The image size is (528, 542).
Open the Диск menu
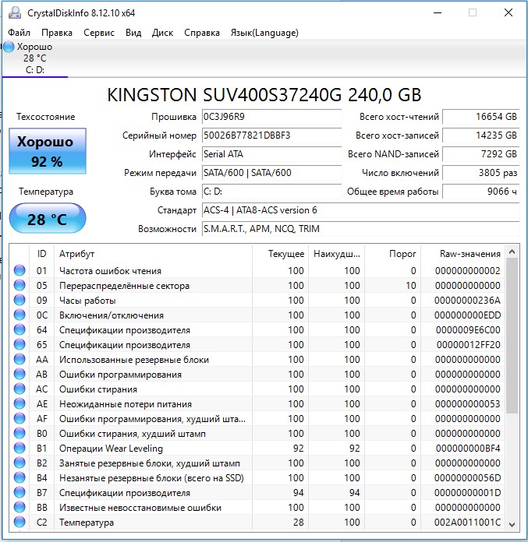(162, 33)
